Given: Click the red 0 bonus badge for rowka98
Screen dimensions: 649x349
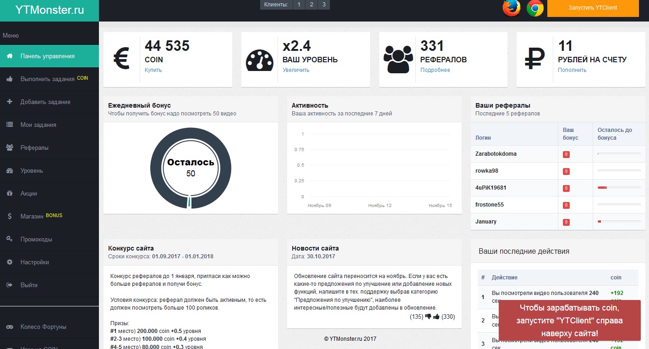Looking at the screenshot, I should [x=566, y=171].
